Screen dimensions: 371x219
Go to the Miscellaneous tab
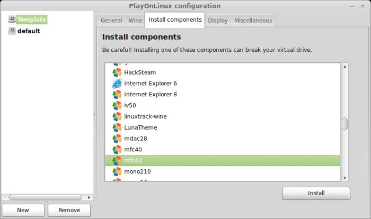253,21
